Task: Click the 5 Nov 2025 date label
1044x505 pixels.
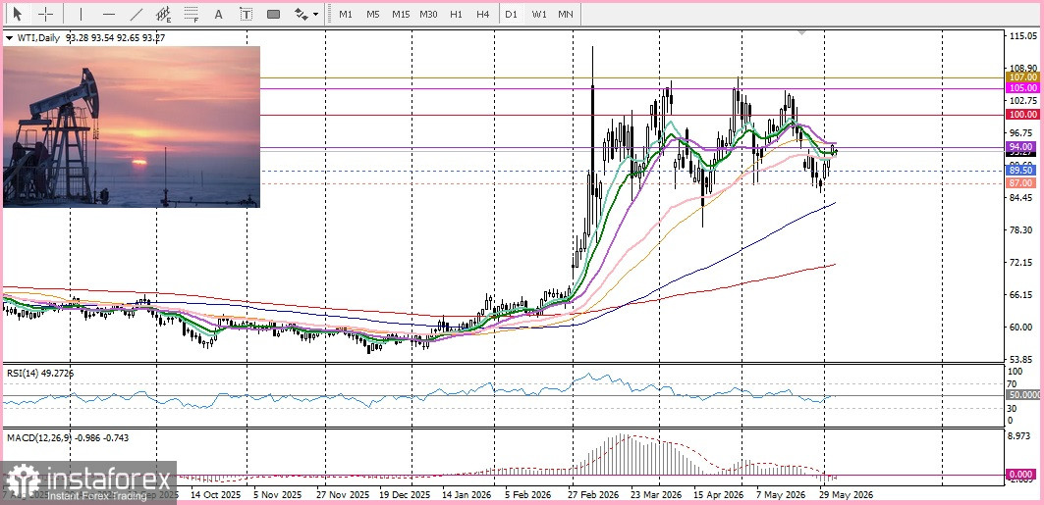Action: [276, 495]
